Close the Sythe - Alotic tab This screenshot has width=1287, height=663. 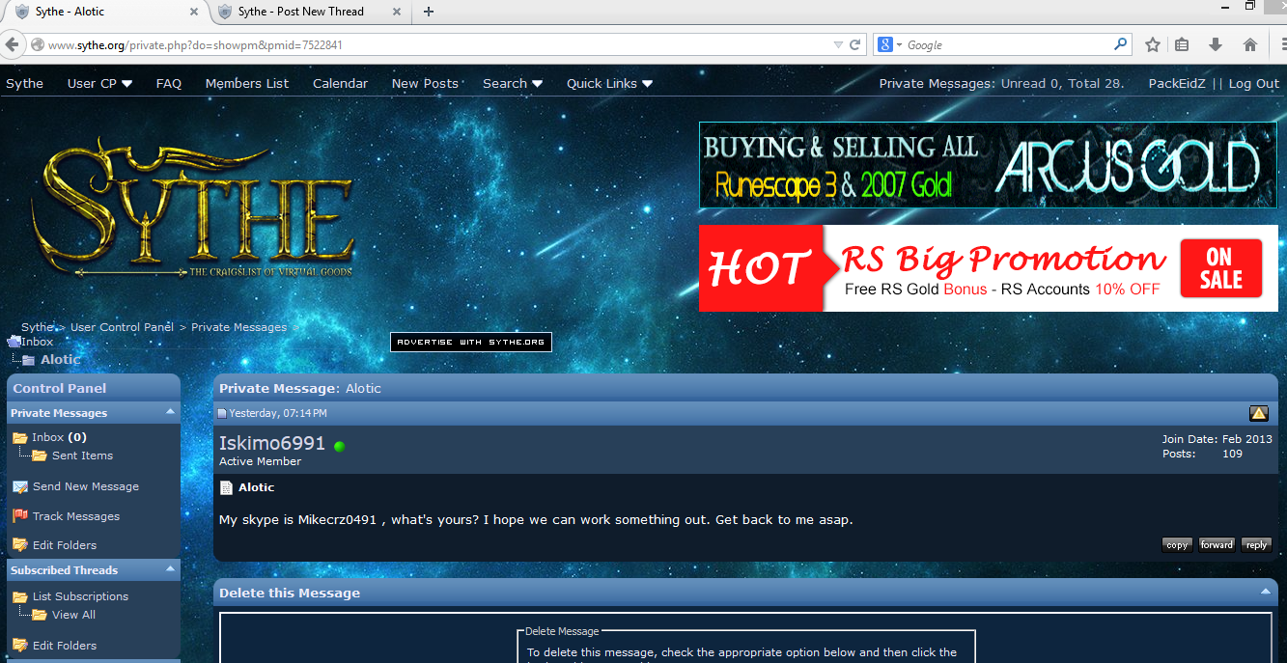pyautogui.click(x=193, y=12)
